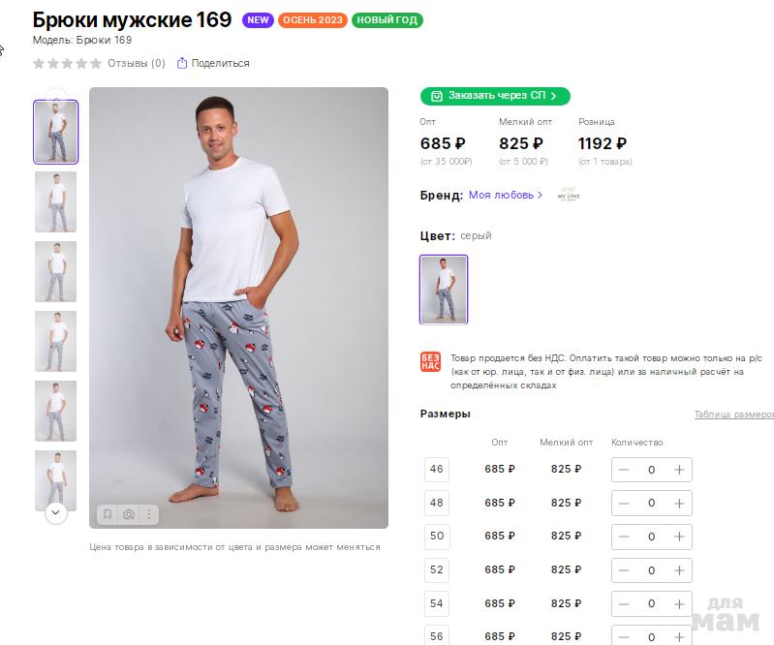Choose the grey color swatch

tap(444, 290)
